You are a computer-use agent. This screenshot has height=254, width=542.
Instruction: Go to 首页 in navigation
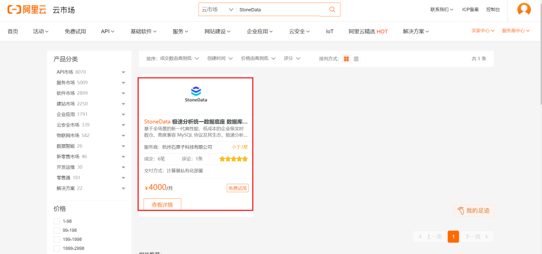(x=13, y=32)
